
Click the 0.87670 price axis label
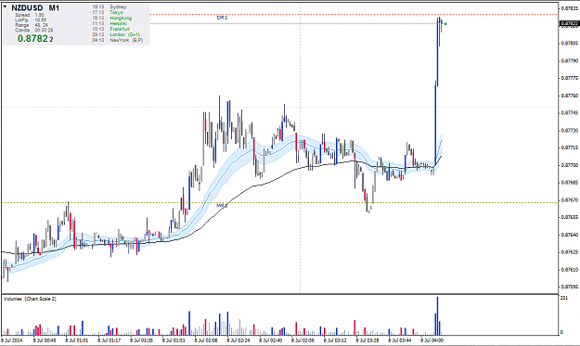[x=569, y=200]
